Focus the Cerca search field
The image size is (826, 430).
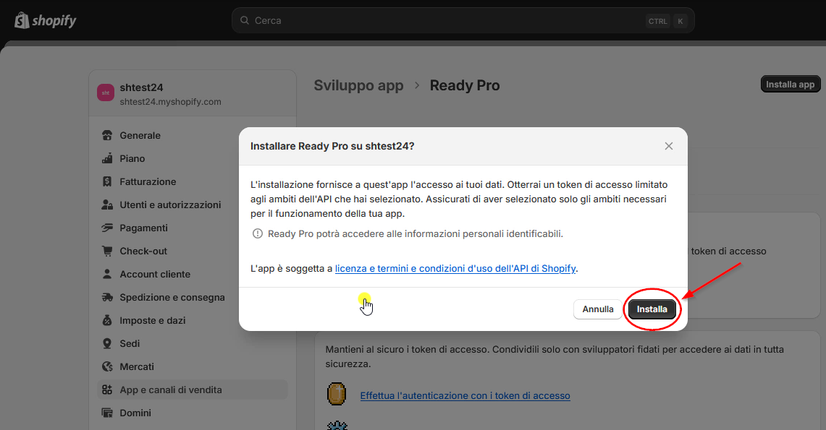coord(463,20)
